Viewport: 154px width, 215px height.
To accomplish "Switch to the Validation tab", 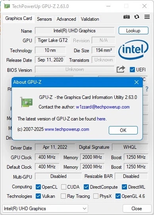I will (90, 19).
